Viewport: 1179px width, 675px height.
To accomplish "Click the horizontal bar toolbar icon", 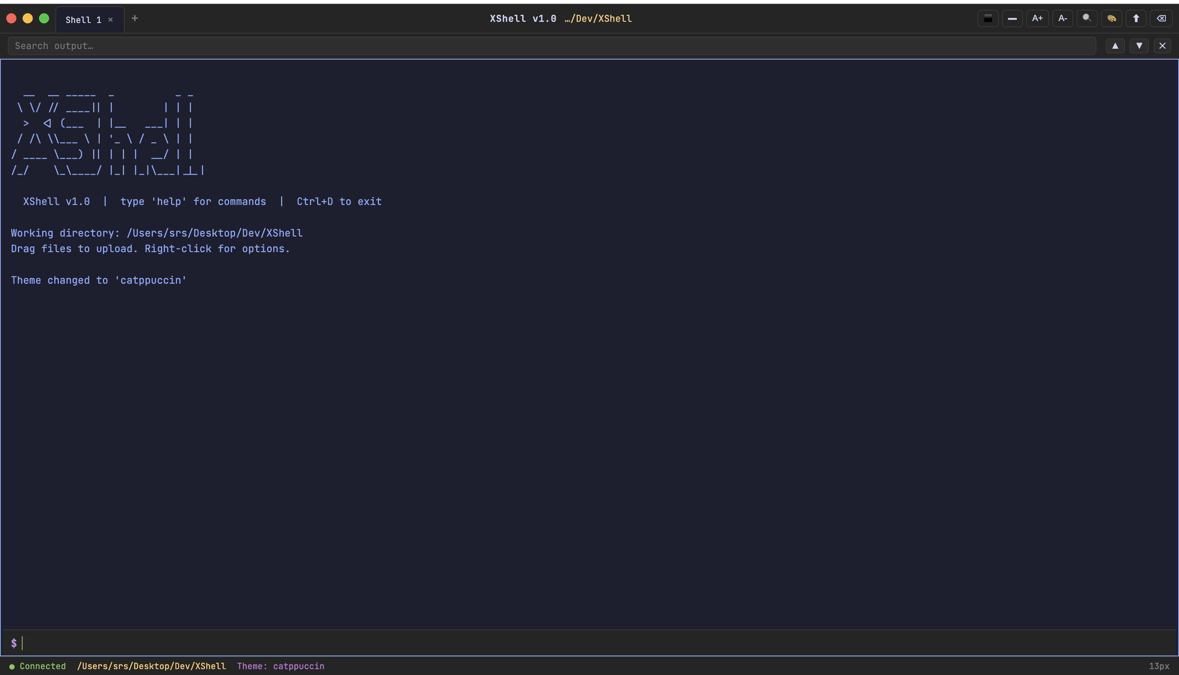I will 1013,19.
